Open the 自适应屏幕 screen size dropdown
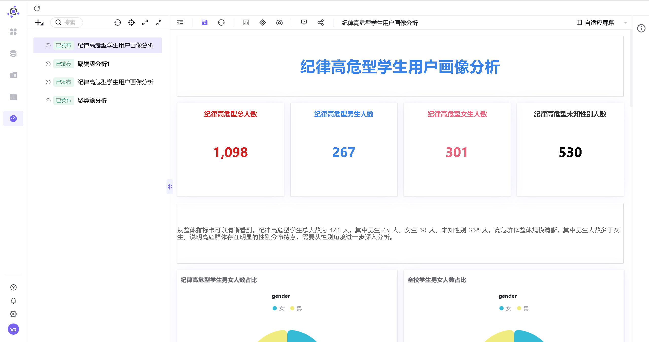 tap(602, 23)
